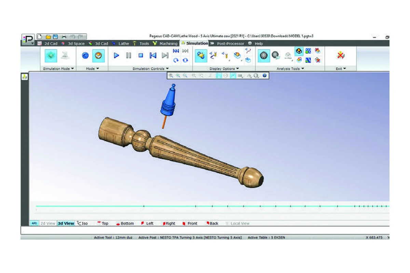
Task: Open the Lathe ribbon tab
Action: coord(121,44)
